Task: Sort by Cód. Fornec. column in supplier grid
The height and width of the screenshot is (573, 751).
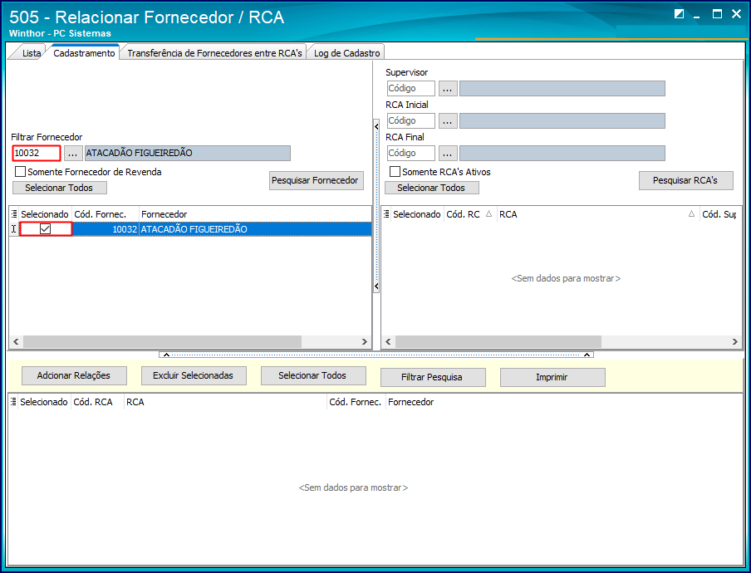Action: pyautogui.click(x=106, y=214)
